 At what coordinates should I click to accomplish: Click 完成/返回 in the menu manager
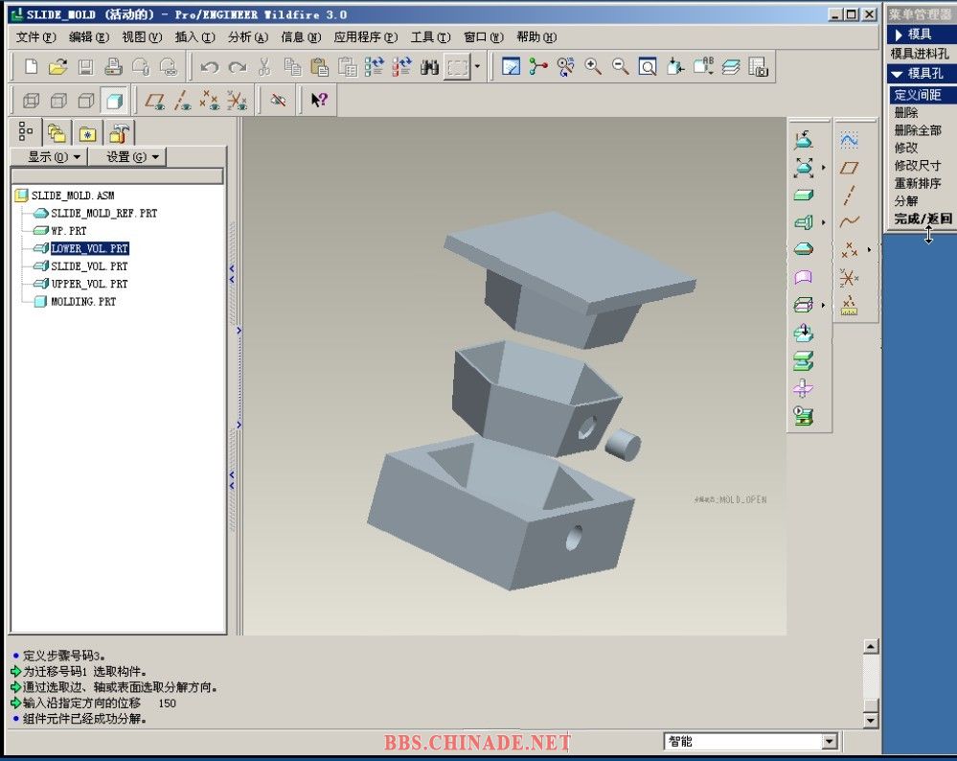pos(923,219)
